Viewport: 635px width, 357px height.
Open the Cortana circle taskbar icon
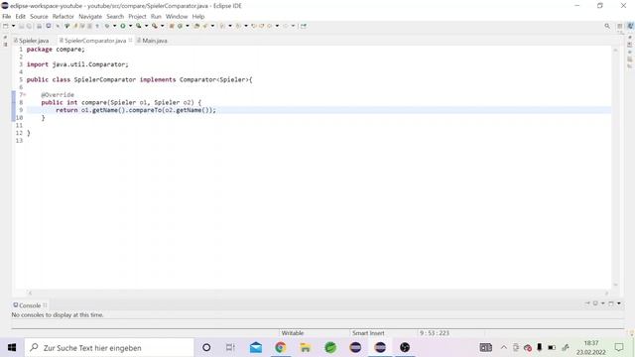click(x=206, y=348)
